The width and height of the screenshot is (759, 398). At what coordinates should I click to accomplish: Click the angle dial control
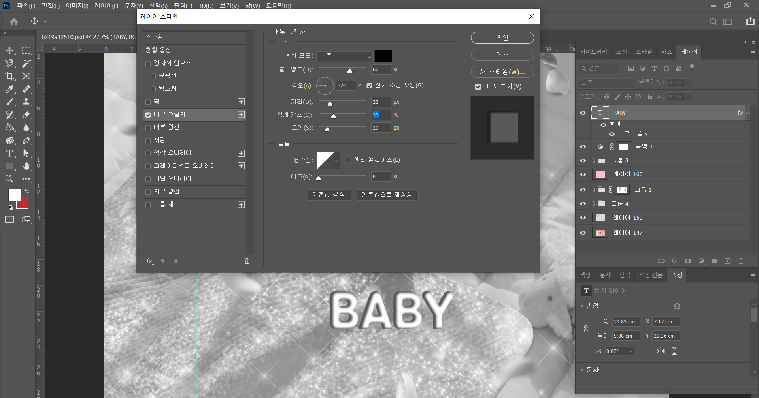pyautogui.click(x=325, y=86)
